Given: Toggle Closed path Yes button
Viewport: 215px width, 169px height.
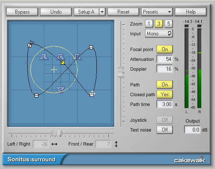Looking at the screenshot, I should click(x=165, y=95).
